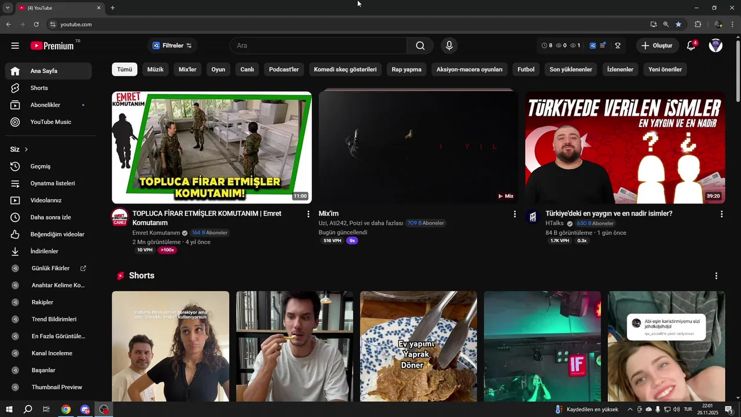Open Windows Start menu
The width and height of the screenshot is (741, 417).
9,409
